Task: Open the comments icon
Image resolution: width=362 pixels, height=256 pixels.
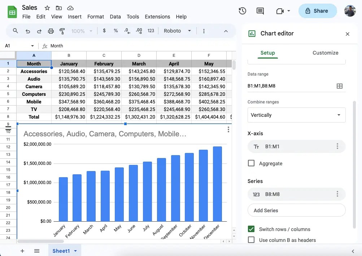Action: point(260,11)
